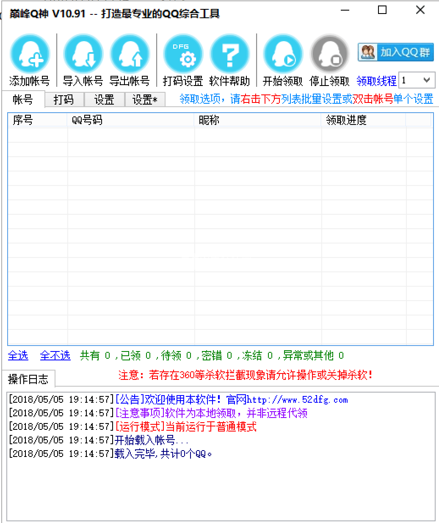Click the 领取进度 column header
This screenshot has height=523, width=439.
coord(364,120)
